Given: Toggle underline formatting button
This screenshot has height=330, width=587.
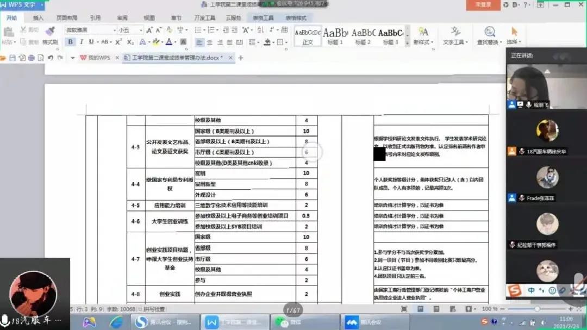Looking at the screenshot, I should pyautogui.click(x=91, y=42).
